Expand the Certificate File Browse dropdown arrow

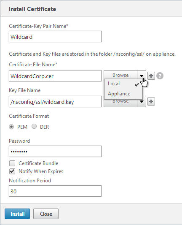coord(142,76)
